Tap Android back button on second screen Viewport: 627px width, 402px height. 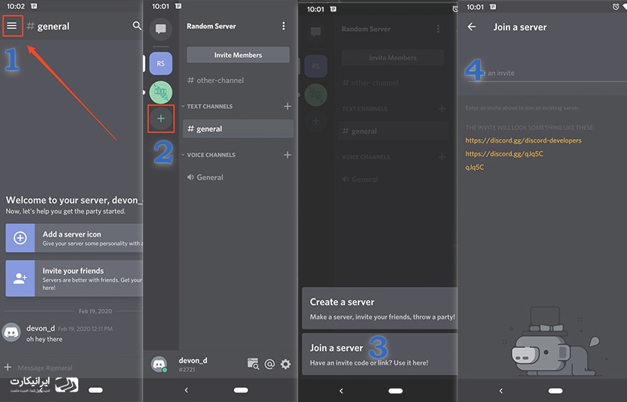tap(187, 390)
